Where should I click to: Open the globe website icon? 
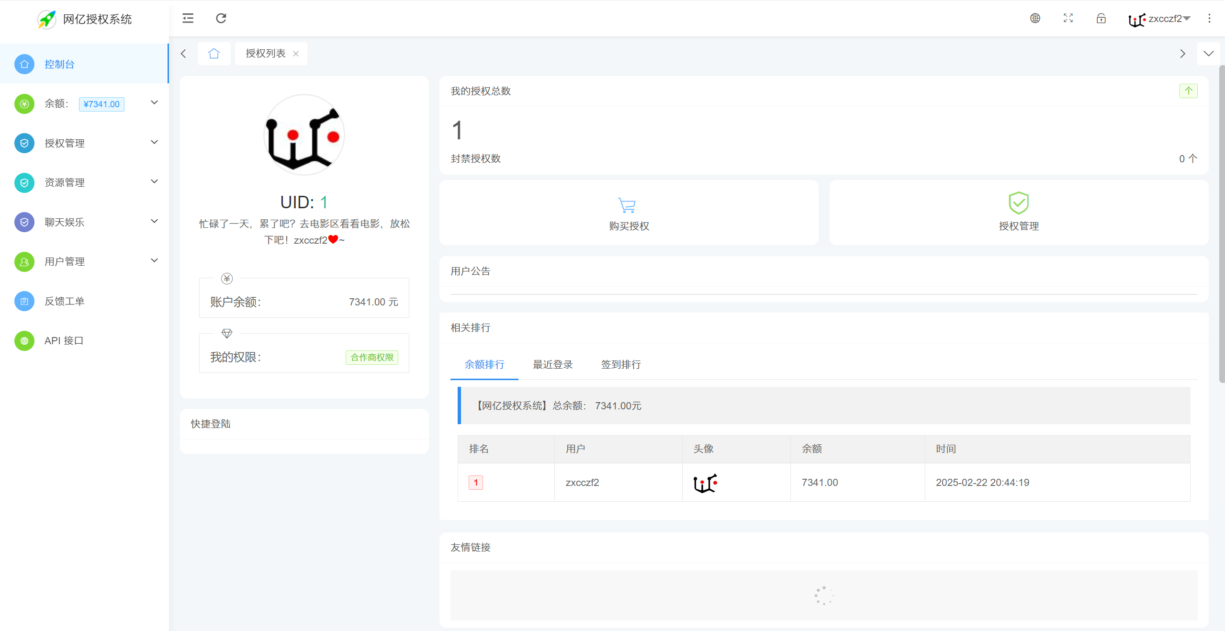tap(1035, 18)
